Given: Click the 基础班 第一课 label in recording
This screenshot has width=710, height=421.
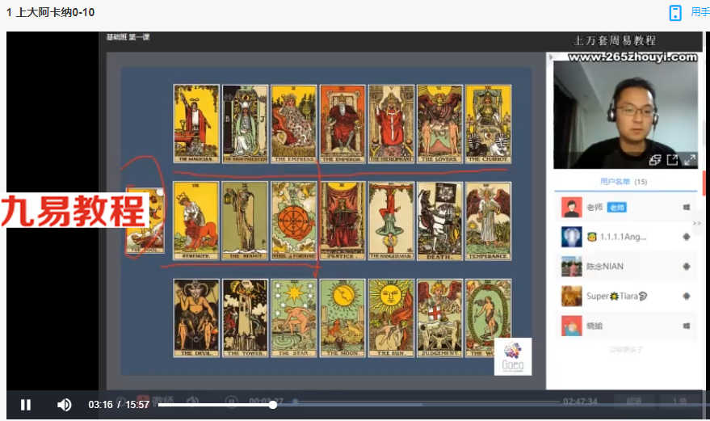Looking at the screenshot, I should (x=128, y=37).
